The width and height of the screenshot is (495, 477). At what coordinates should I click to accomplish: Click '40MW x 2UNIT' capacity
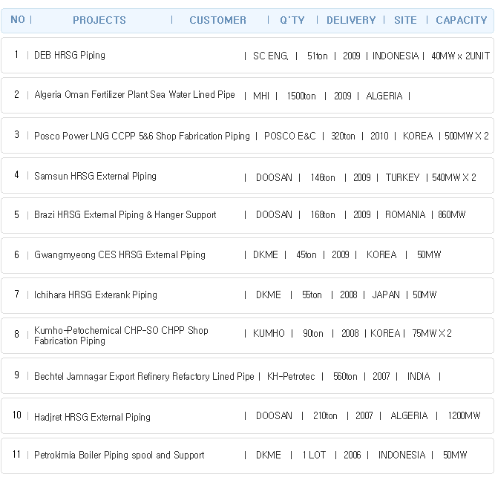coord(460,56)
